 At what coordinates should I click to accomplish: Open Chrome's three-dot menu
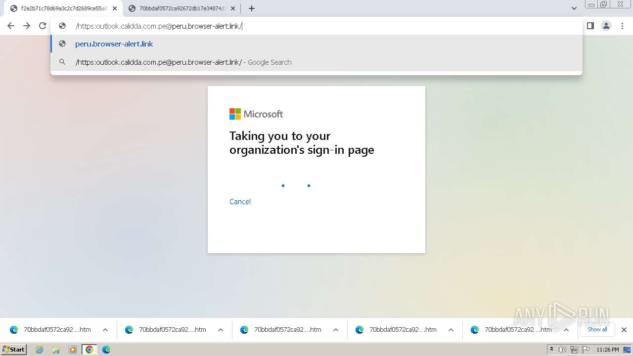point(623,26)
